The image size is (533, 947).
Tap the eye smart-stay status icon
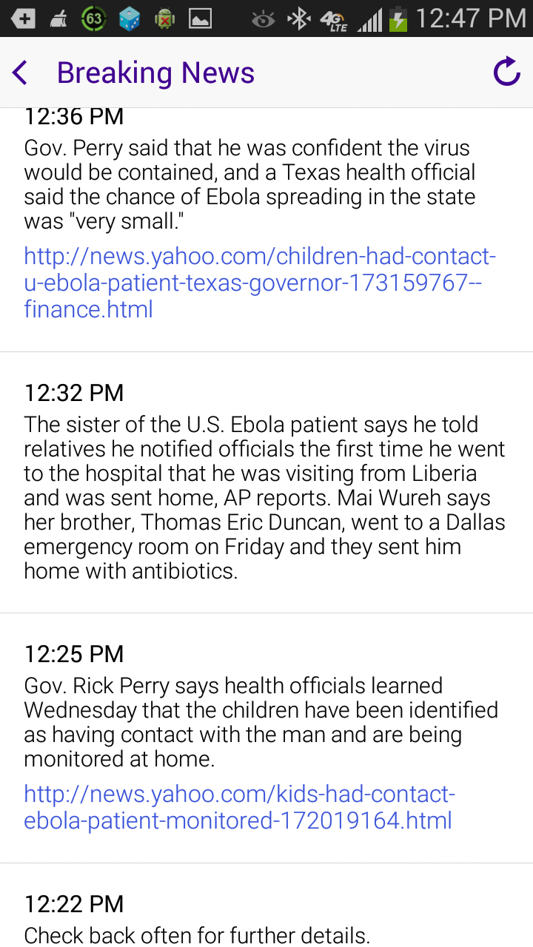tap(263, 19)
